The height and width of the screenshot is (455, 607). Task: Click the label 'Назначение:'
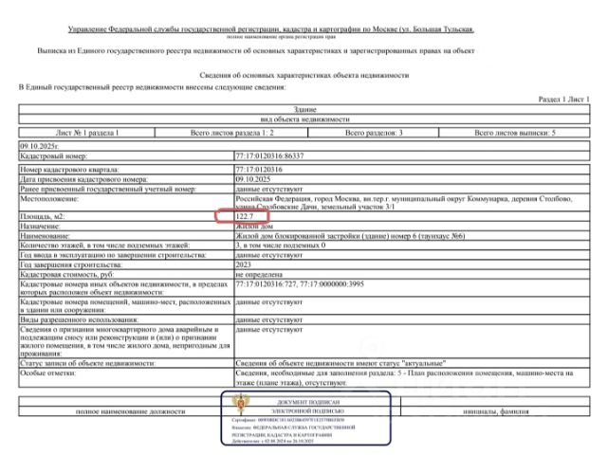(x=40, y=226)
